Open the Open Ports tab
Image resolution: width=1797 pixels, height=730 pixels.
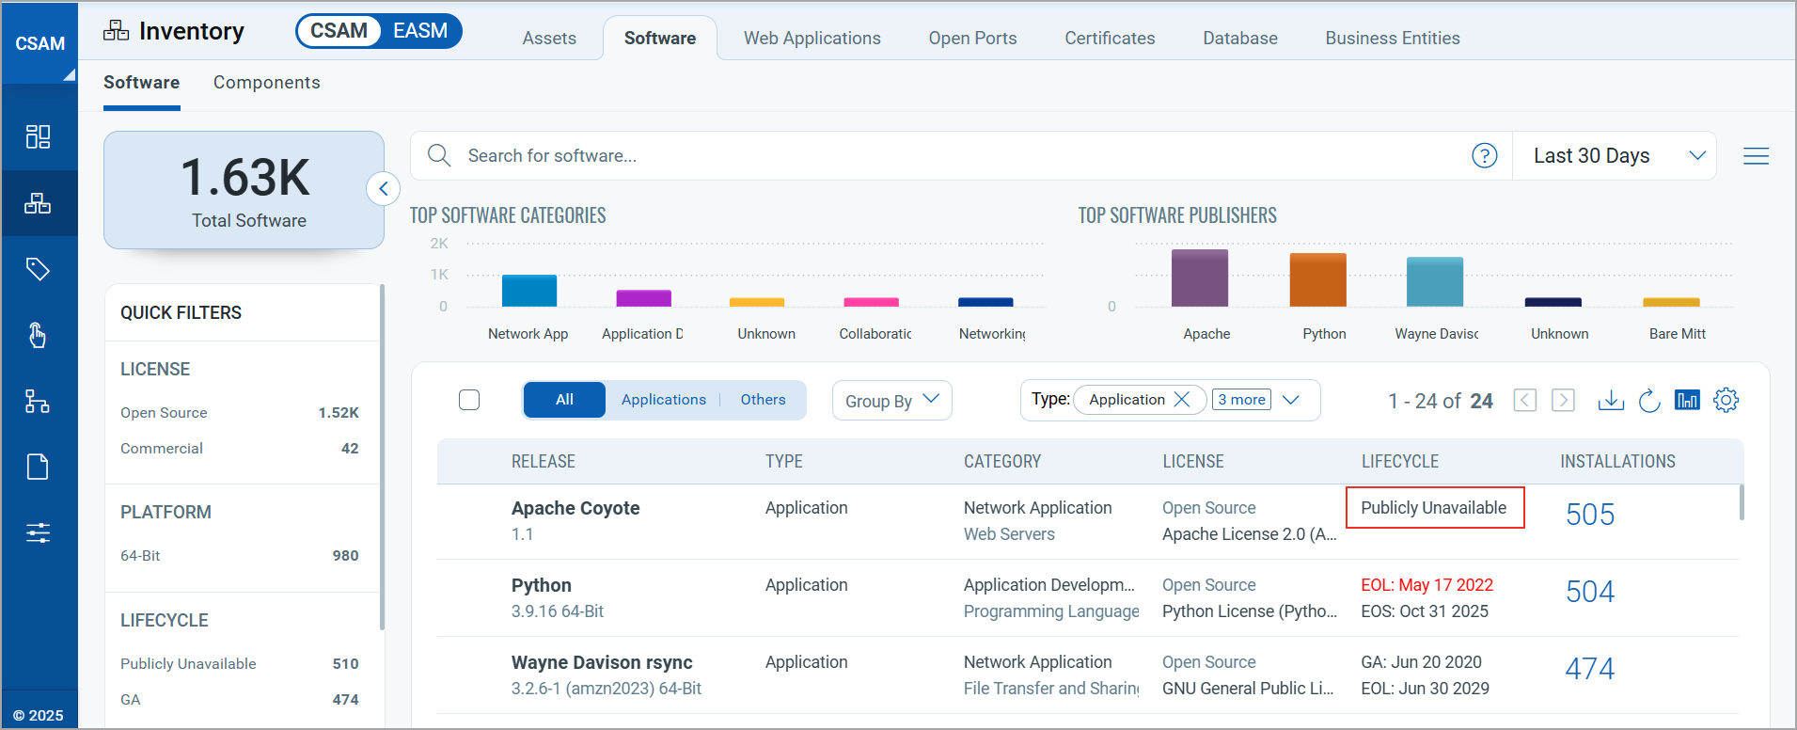coord(972,39)
